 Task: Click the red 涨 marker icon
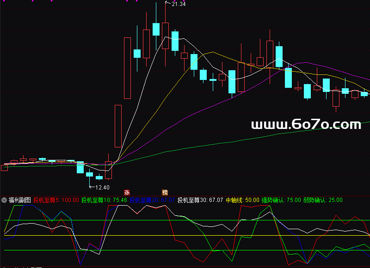(x=127, y=192)
